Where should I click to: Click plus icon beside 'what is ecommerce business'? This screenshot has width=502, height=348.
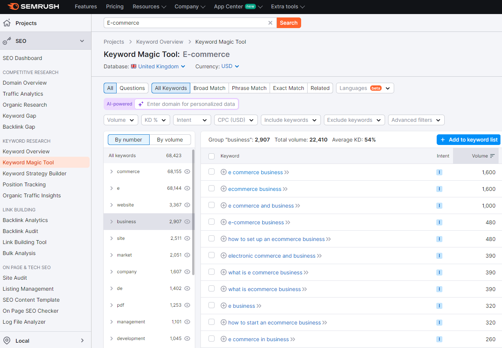pyautogui.click(x=224, y=289)
